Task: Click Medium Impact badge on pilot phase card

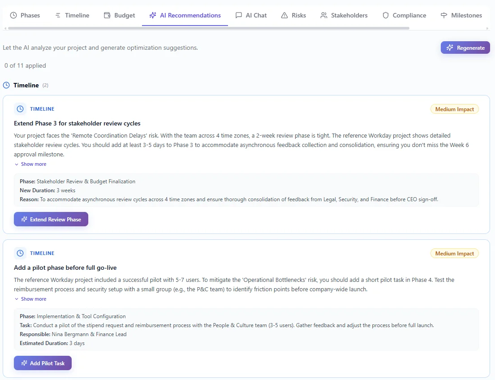Action: (454, 254)
